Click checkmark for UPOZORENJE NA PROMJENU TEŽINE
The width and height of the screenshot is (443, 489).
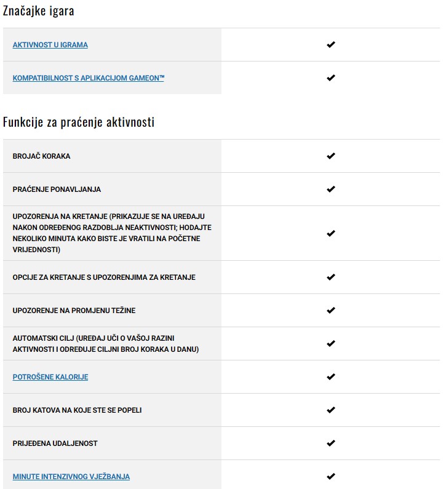pos(331,311)
